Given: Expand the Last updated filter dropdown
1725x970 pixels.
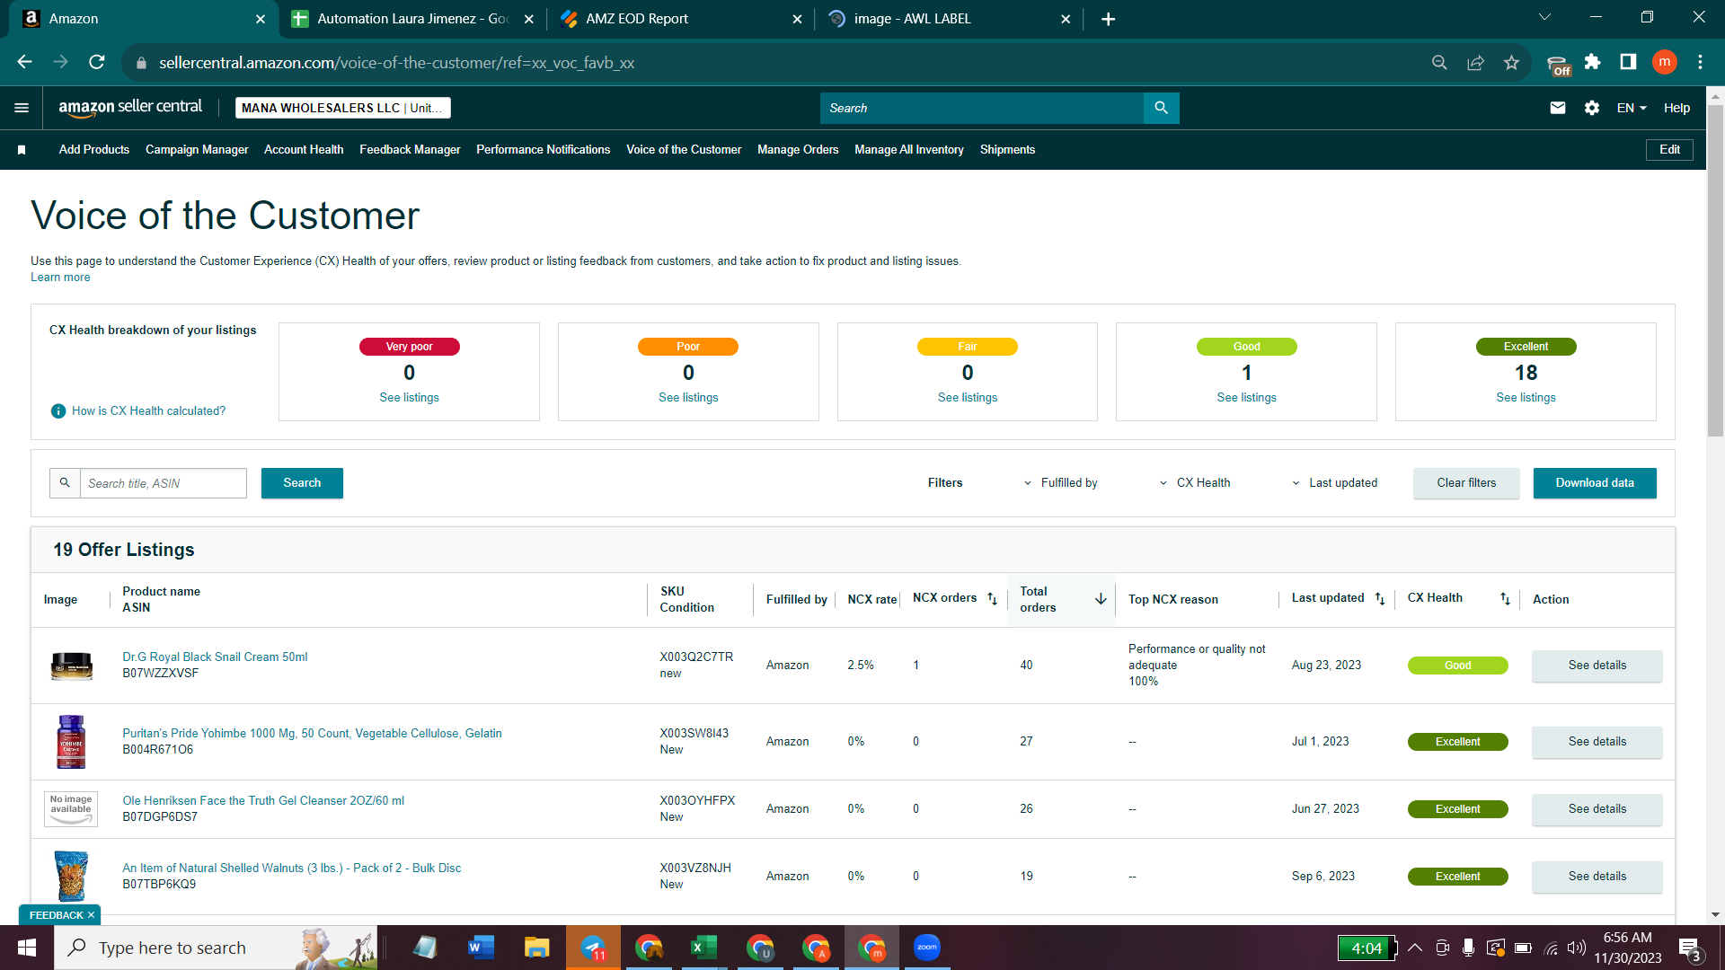Looking at the screenshot, I should click(x=1334, y=483).
